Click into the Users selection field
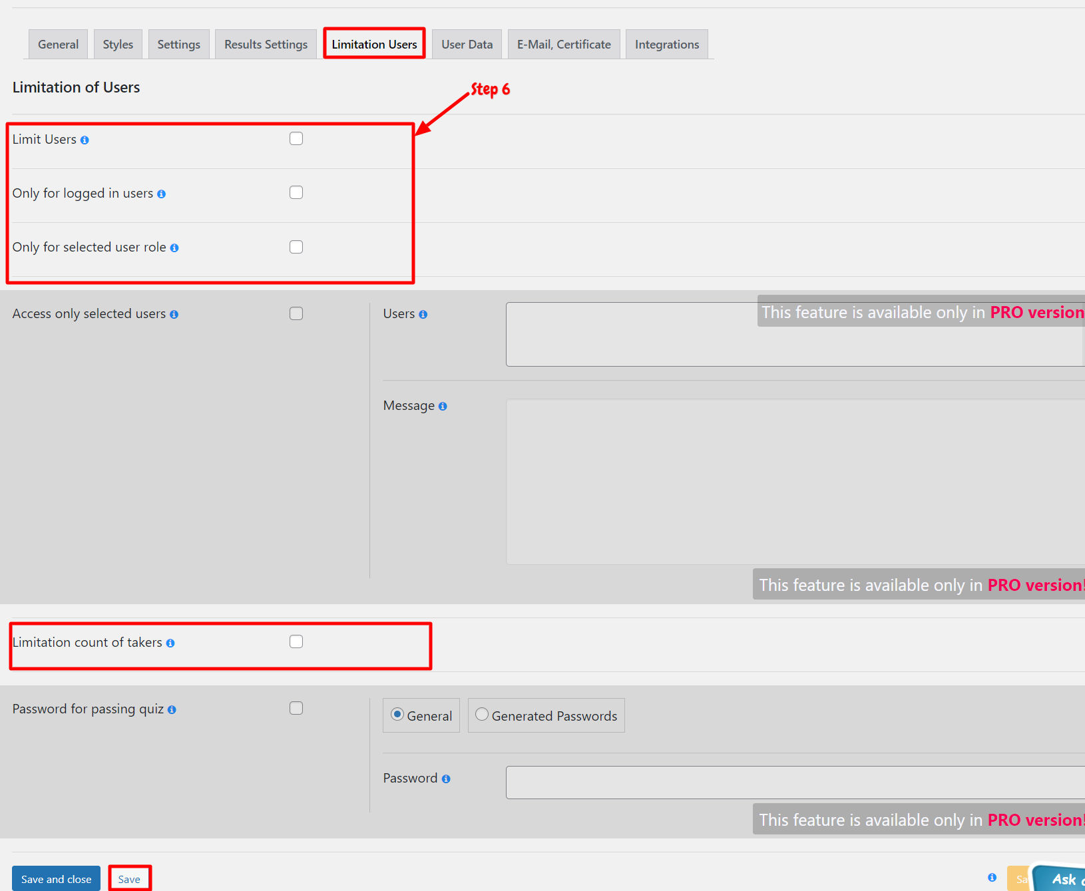The image size is (1085, 891). tap(795, 334)
